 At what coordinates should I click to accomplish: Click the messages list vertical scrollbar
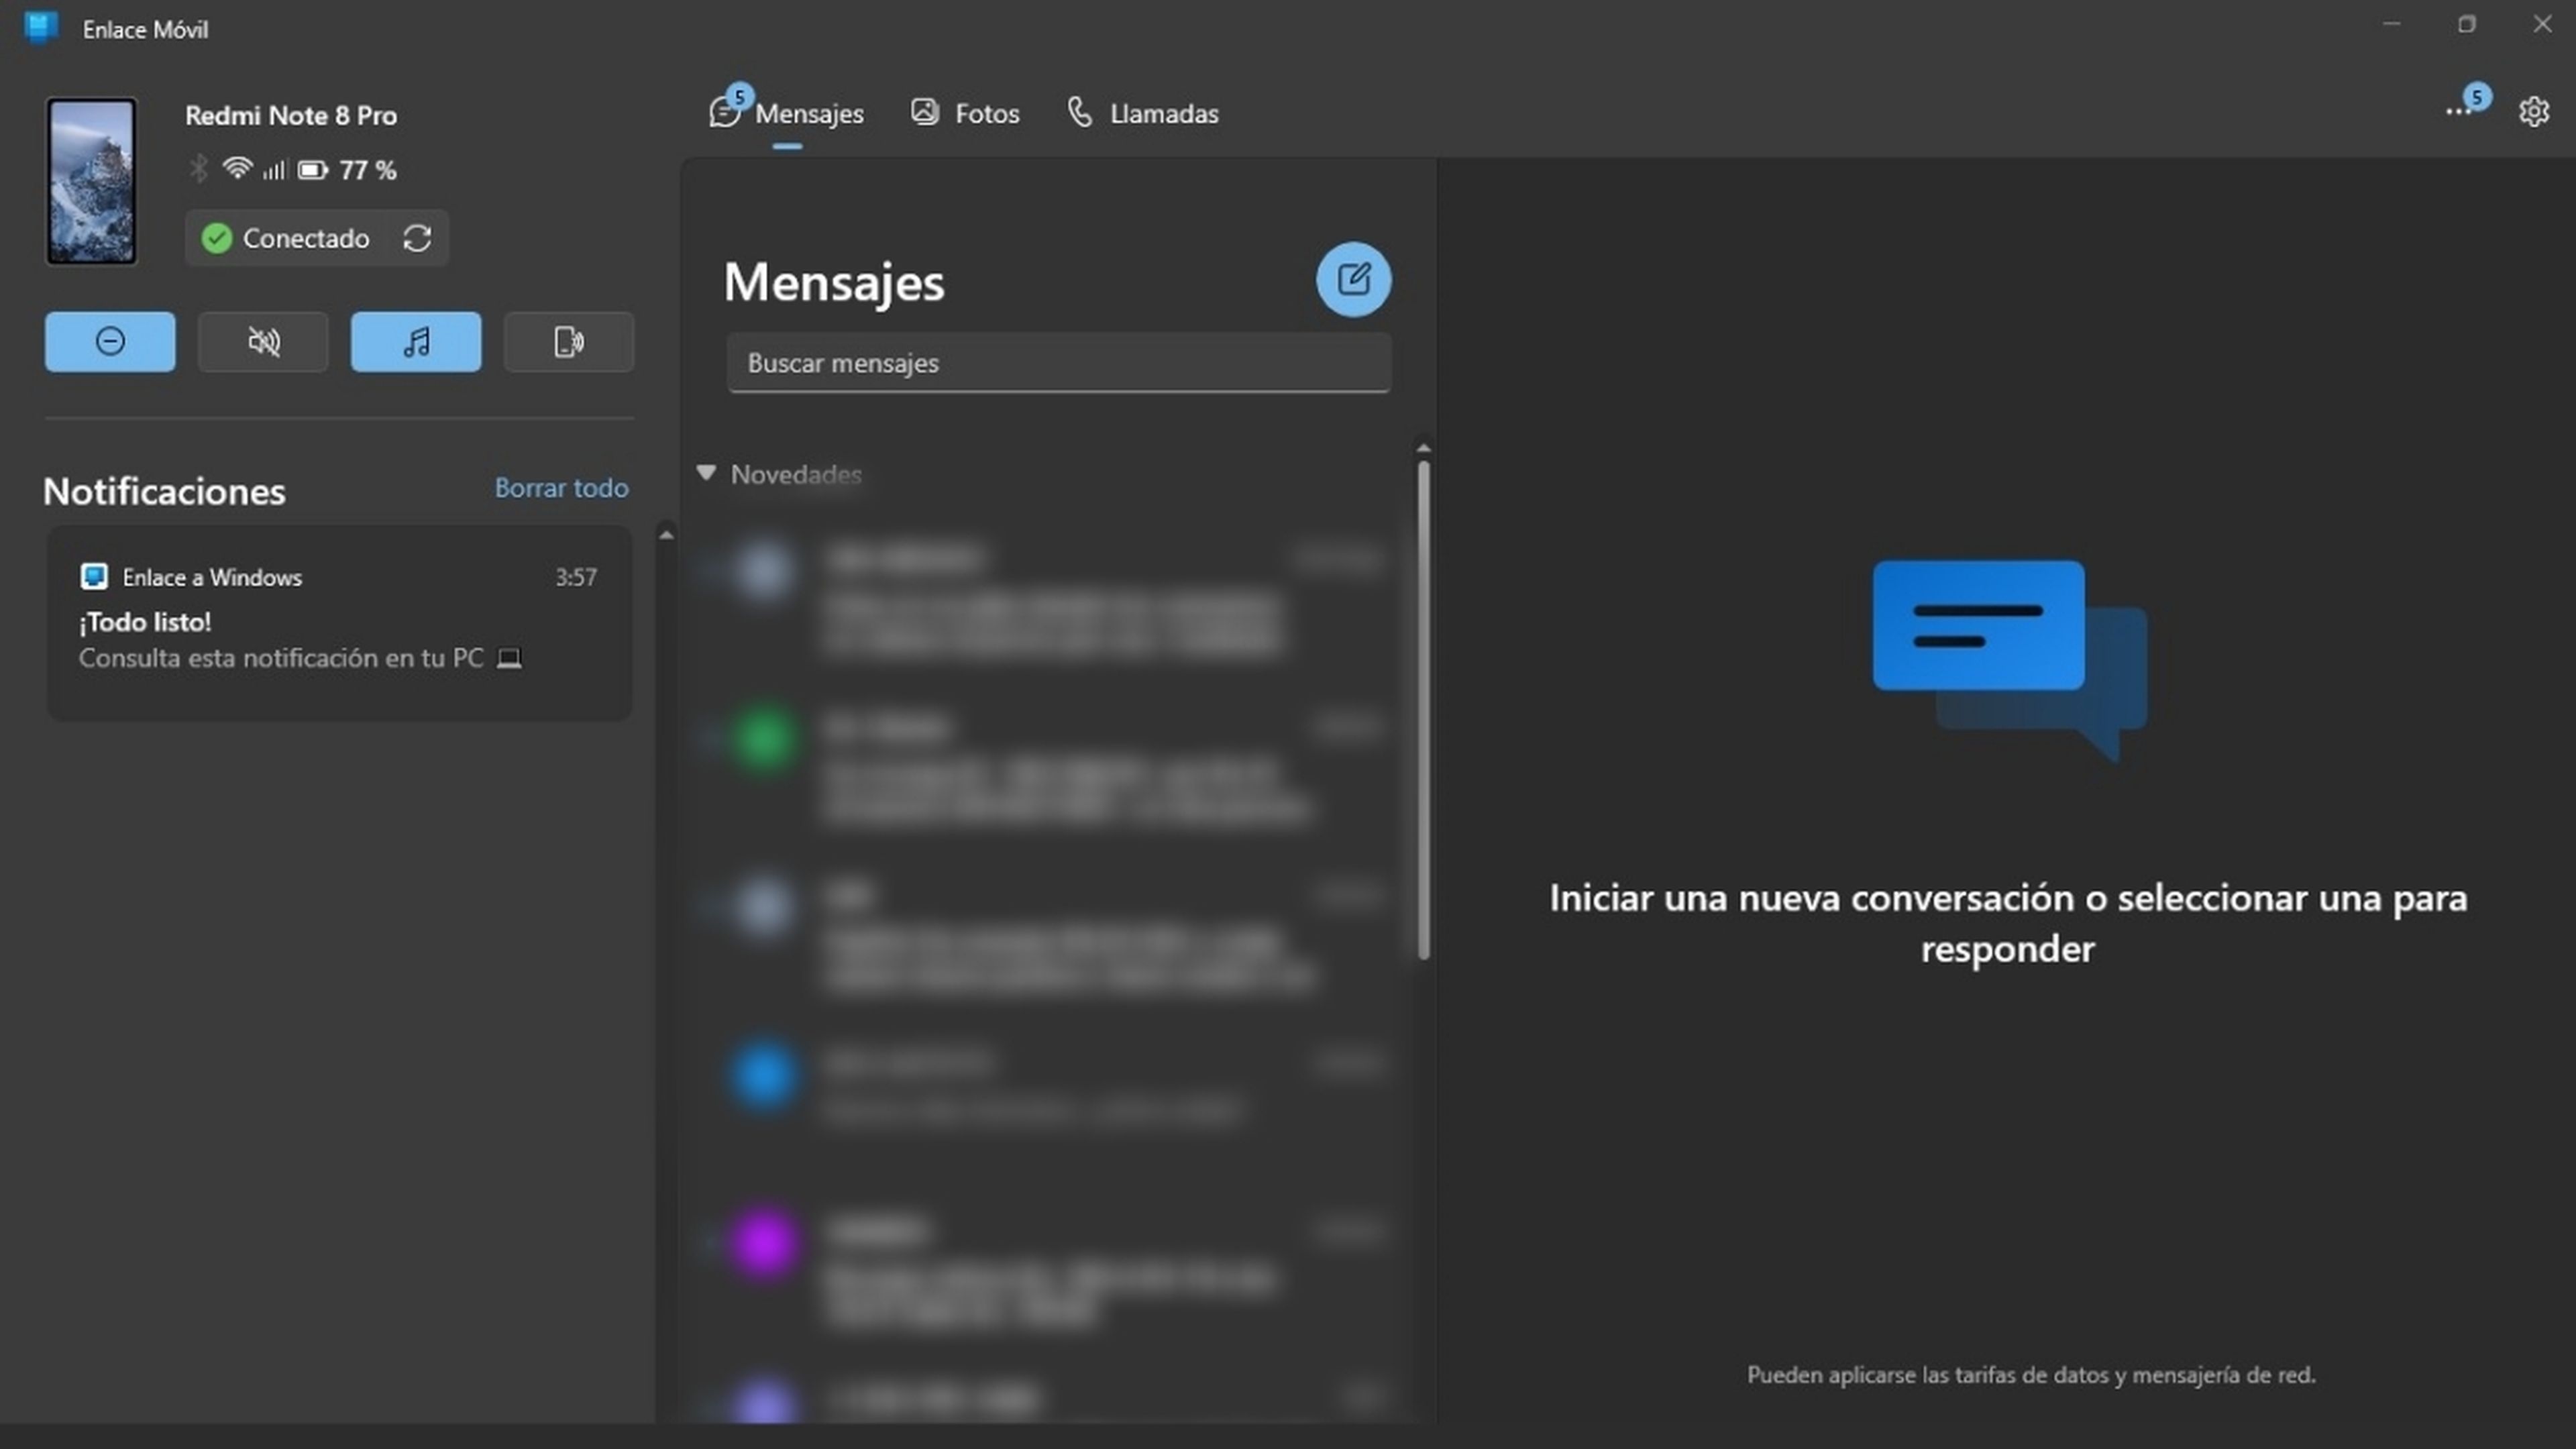pyautogui.click(x=1423, y=710)
